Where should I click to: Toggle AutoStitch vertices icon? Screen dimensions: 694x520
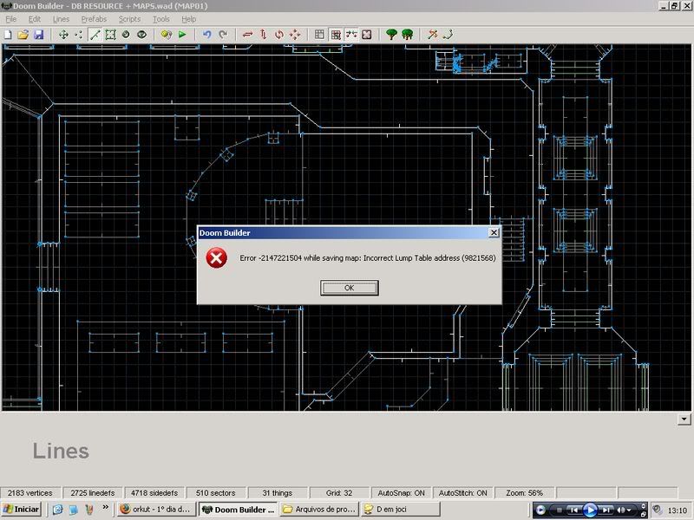click(351, 35)
